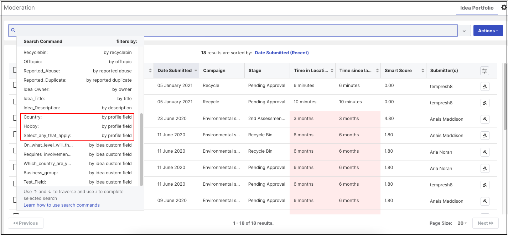Click the Previous page button
Screen dimensions: 508x235
click(x=26, y=223)
